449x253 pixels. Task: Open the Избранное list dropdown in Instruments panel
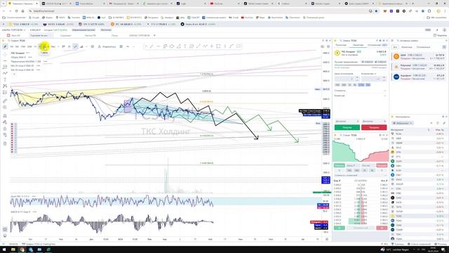[x=403, y=123]
